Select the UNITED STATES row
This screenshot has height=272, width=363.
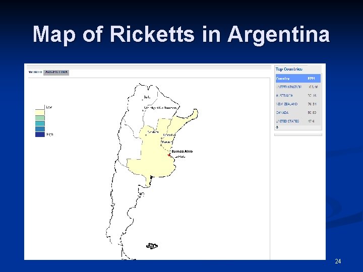point(298,121)
